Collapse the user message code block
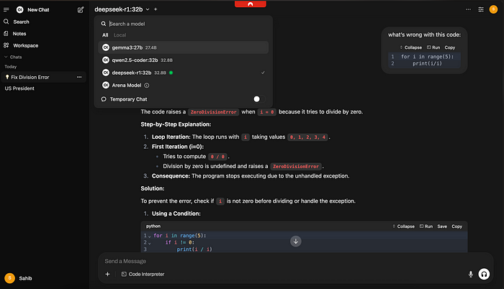The height and width of the screenshot is (289, 504). (411, 47)
